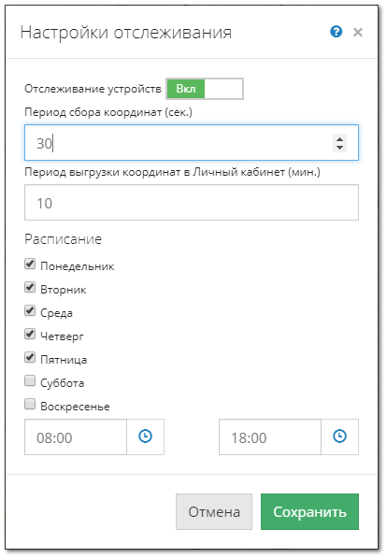Click the Отмена button
The image size is (387, 558).
pyautogui.click(x=214, y=512)
